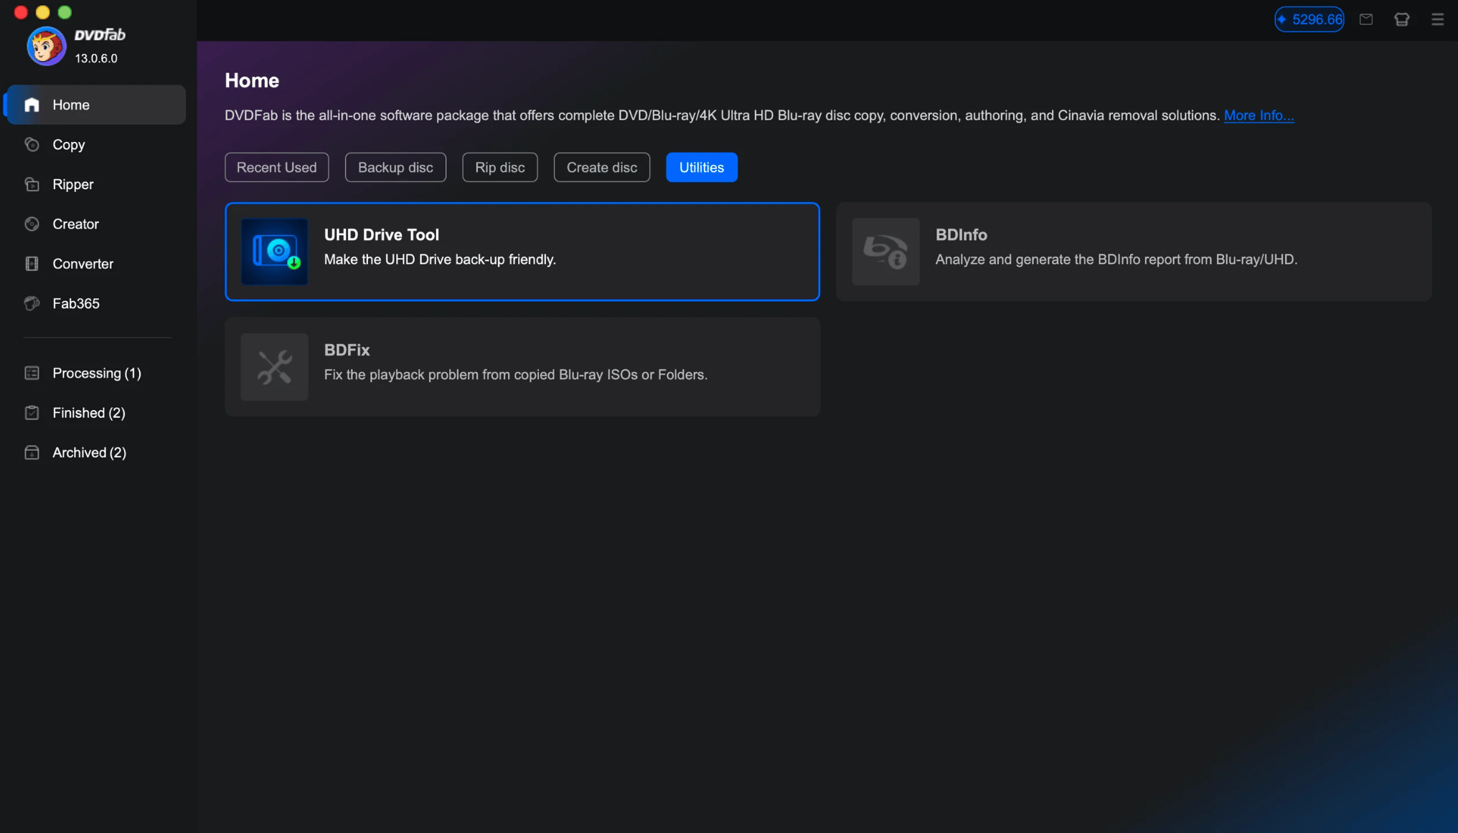Click the BDFix wrench icon
Viewport: 1458px width, 833px height.
coord(274,367)
